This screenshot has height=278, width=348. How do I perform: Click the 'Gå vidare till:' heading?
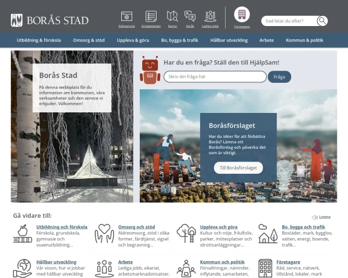pos(32,215)
